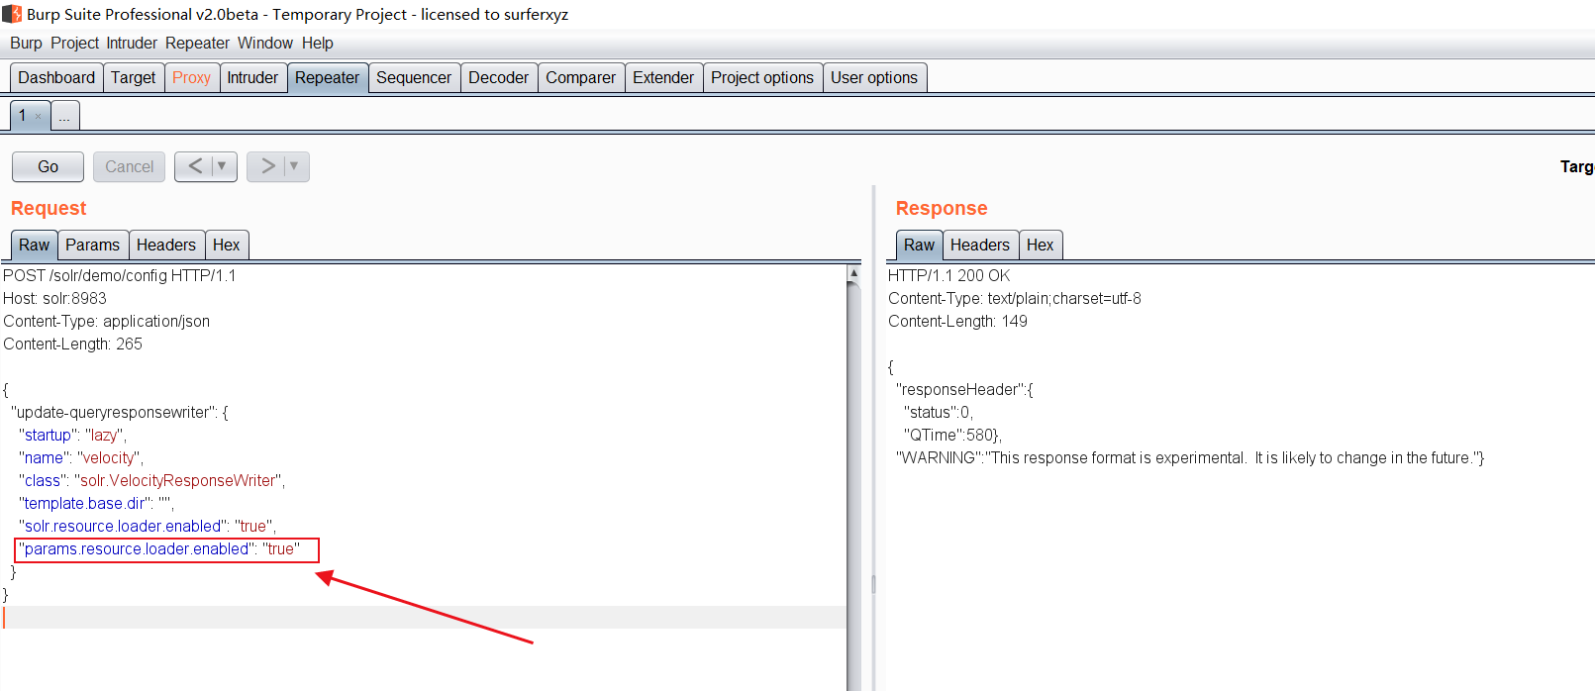Open the Intruder menu
This screenshot has width=1595, height=691.
[132, 43]
